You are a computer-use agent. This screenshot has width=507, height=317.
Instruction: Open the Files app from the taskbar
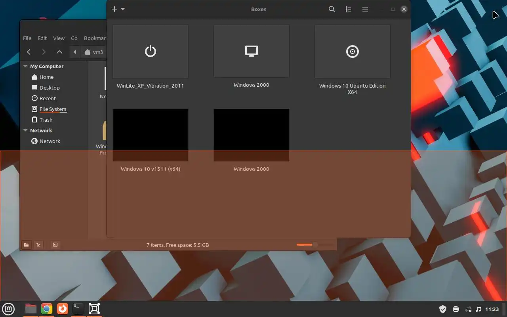pyautogui.click(x=30, y=309)
